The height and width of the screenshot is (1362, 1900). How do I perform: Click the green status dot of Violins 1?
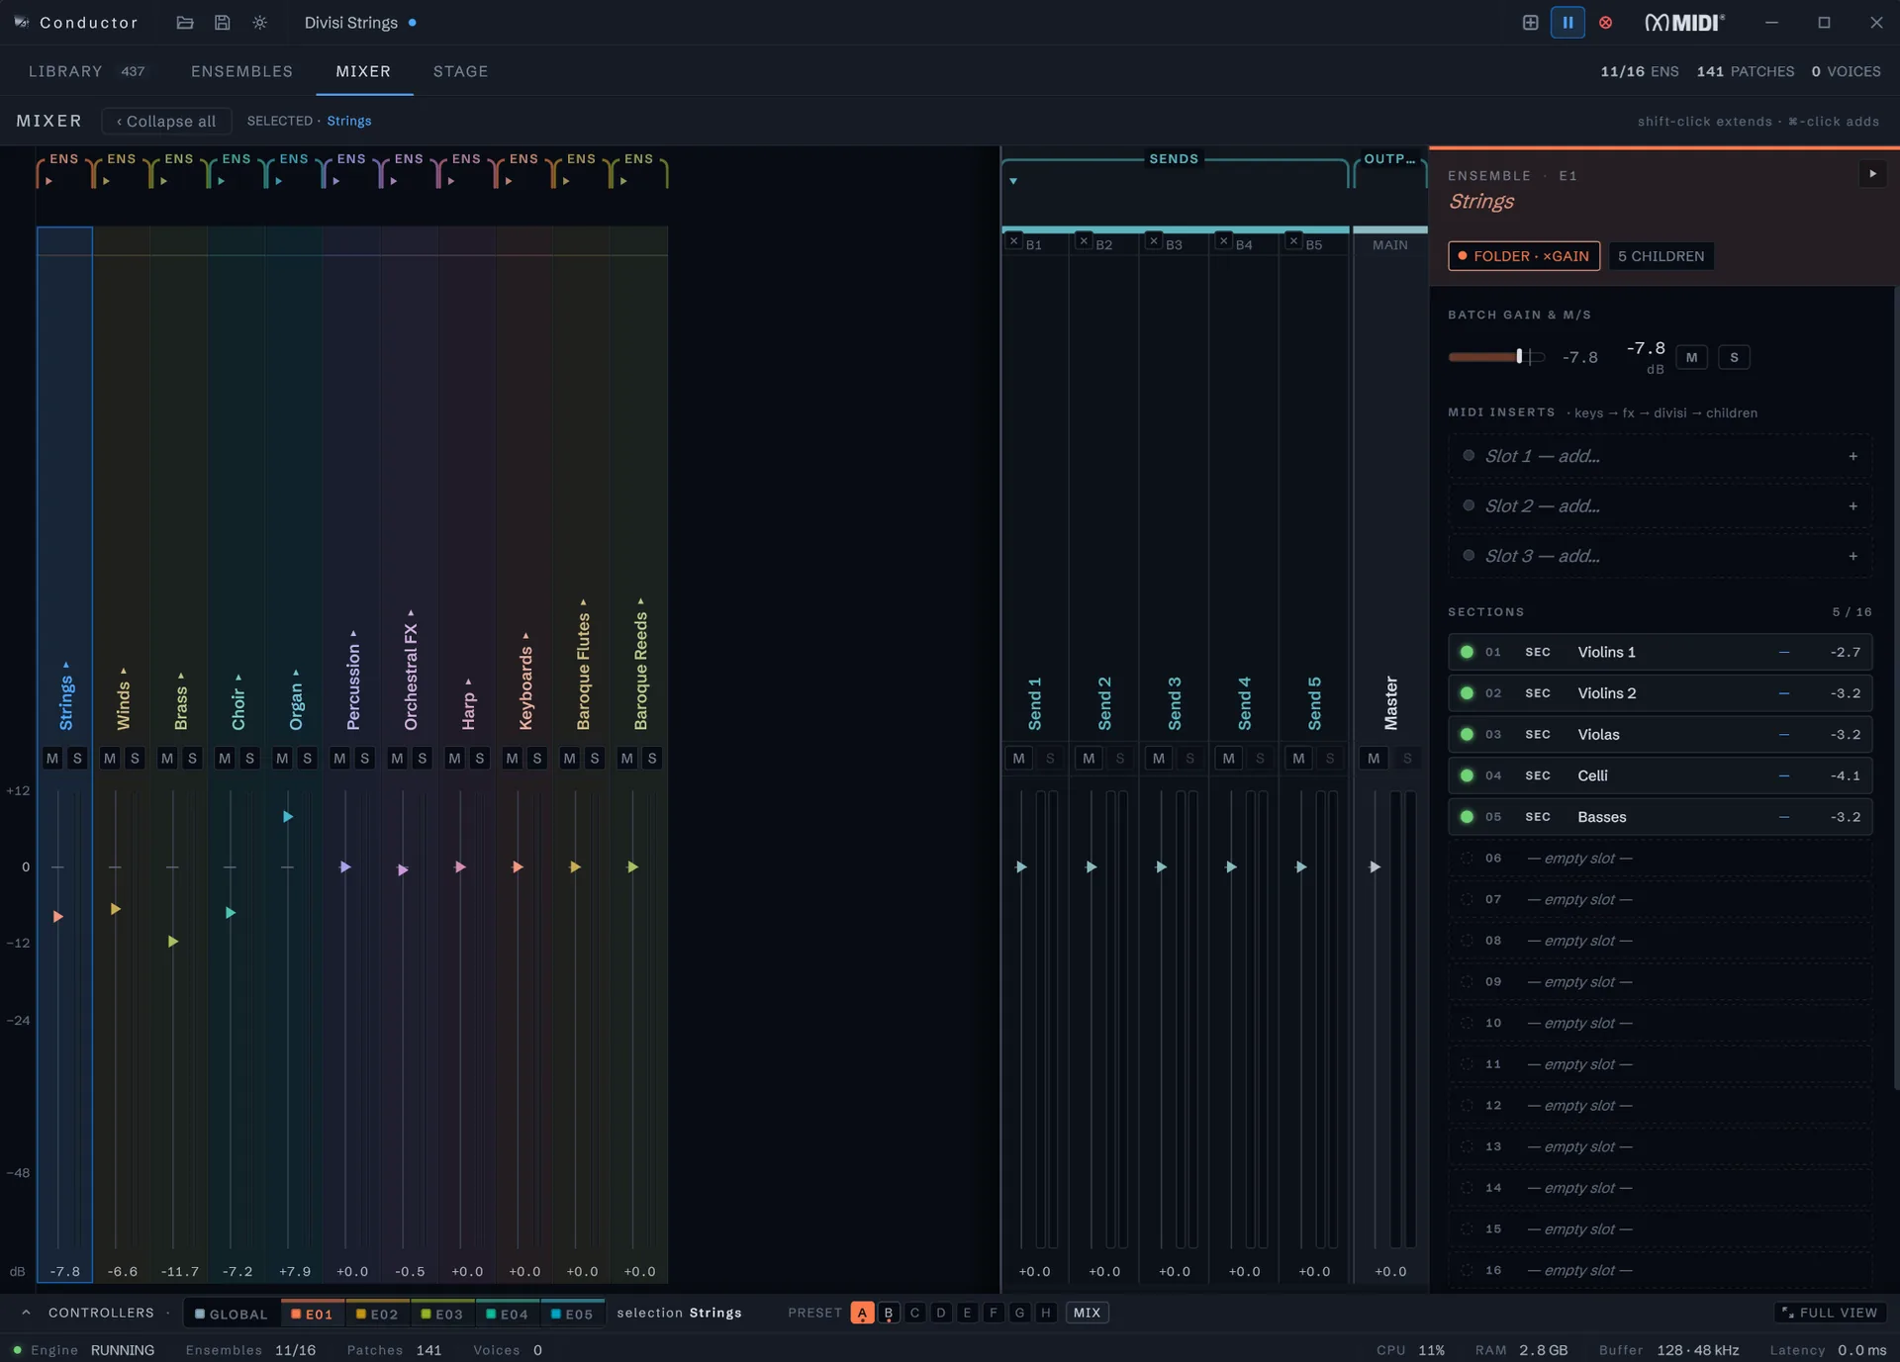coord(1467,652)
